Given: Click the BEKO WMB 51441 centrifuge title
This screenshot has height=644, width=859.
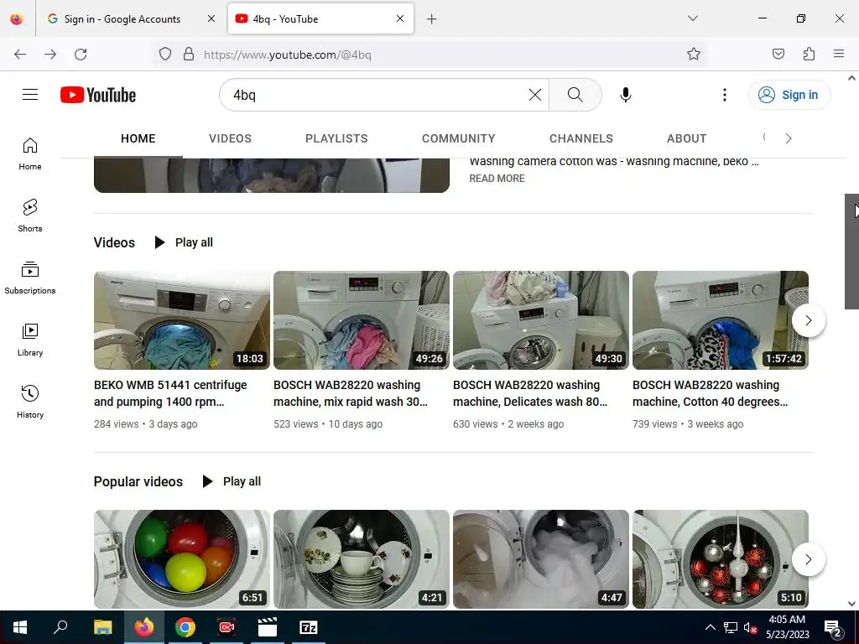Looking at the screenshot, I should (170, 393).
